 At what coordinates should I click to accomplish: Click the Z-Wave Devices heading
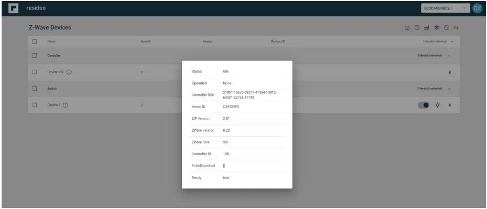[x=49, y=28]
